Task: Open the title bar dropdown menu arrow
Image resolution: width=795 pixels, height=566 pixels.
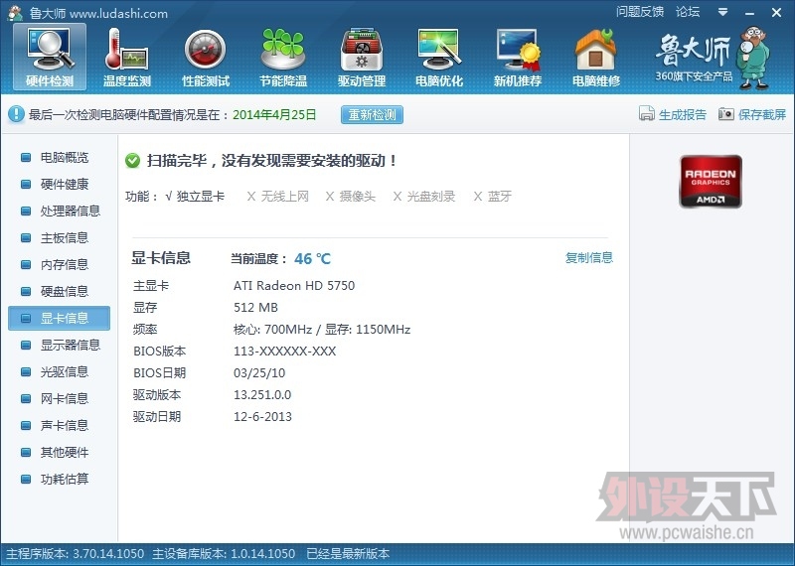Action: (723, 12)
